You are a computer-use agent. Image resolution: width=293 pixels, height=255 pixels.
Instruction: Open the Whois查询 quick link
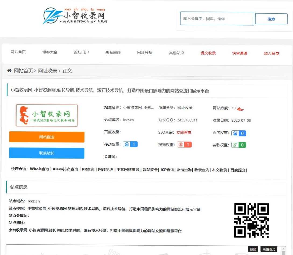pyautogui.click(x=40, y=169)
